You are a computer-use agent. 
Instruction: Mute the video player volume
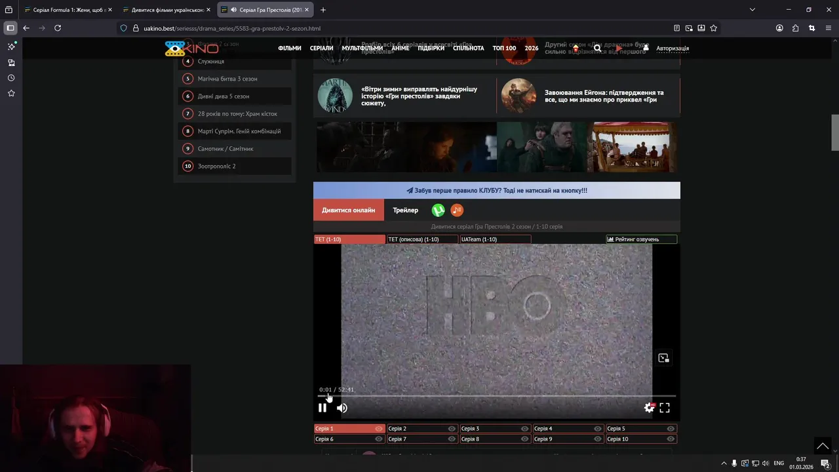pos(342,408)
